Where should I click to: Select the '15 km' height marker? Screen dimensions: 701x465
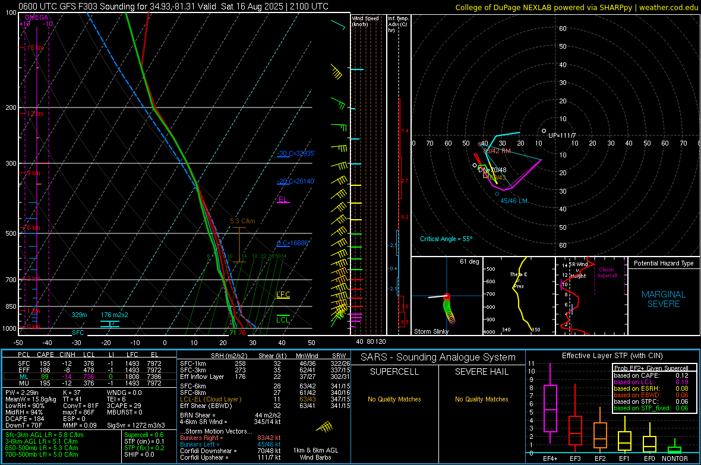(x=36, y=48)
